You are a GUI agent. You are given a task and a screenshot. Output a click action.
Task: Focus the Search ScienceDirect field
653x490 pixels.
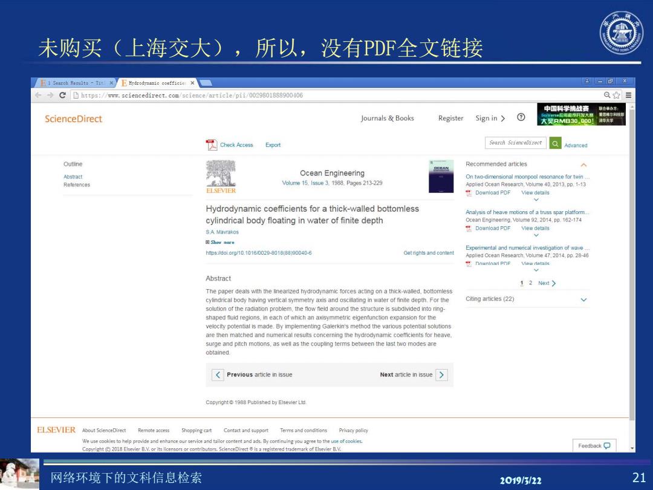coord(516,143)
